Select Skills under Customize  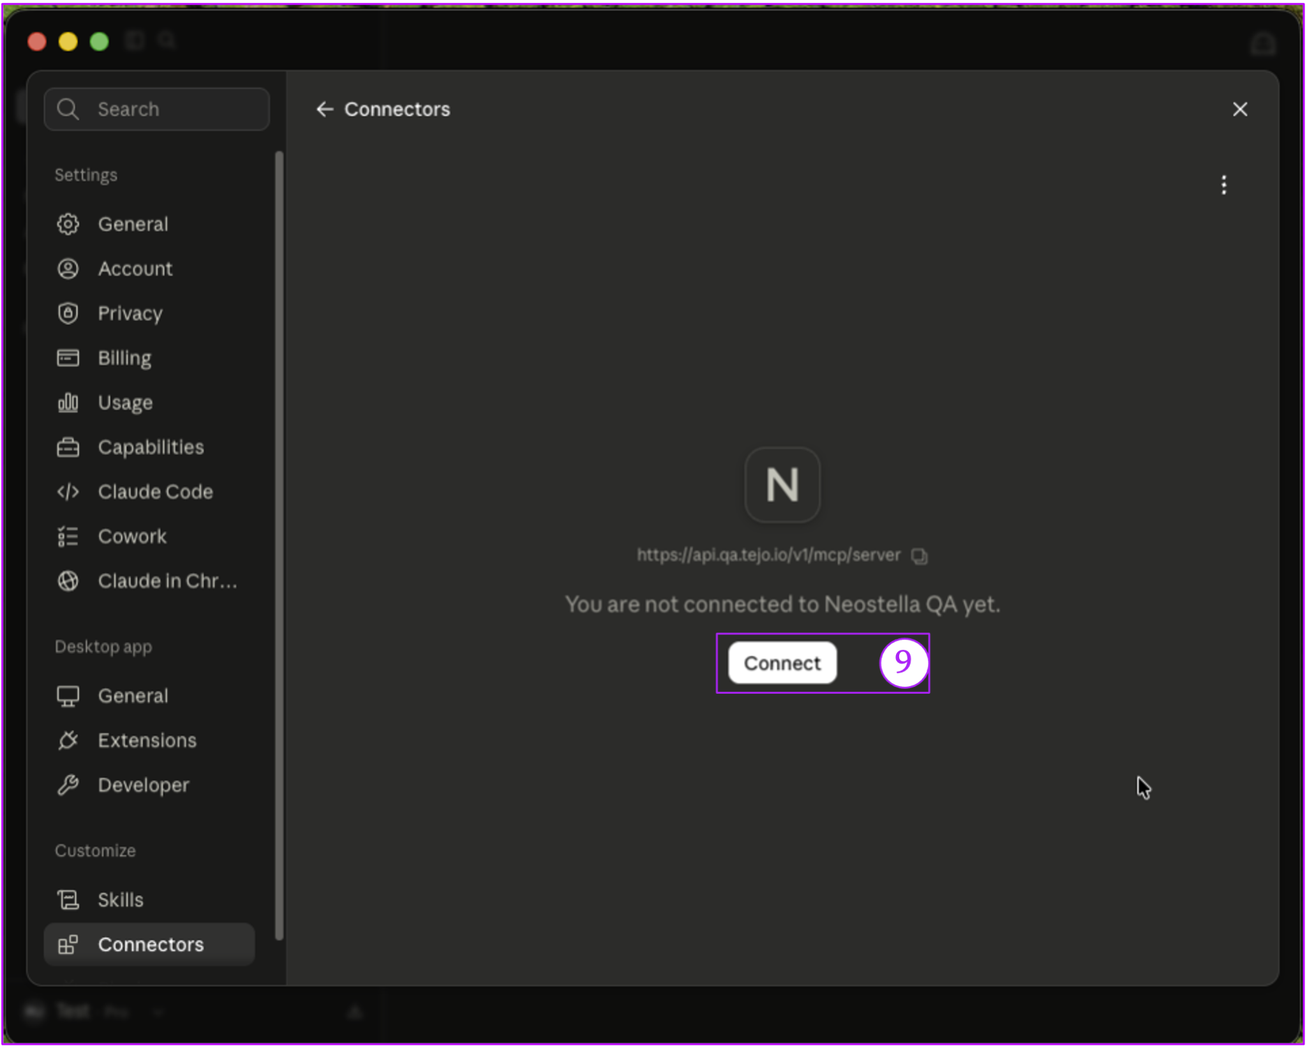[x=149, y=900]
